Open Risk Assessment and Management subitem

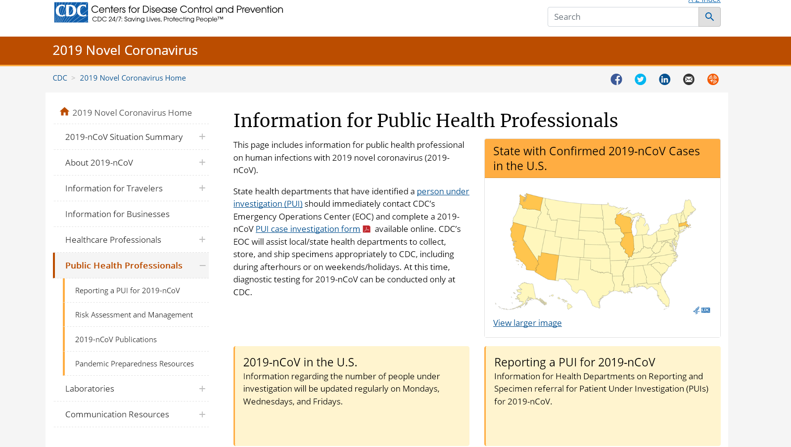click(x=134, y=315)
